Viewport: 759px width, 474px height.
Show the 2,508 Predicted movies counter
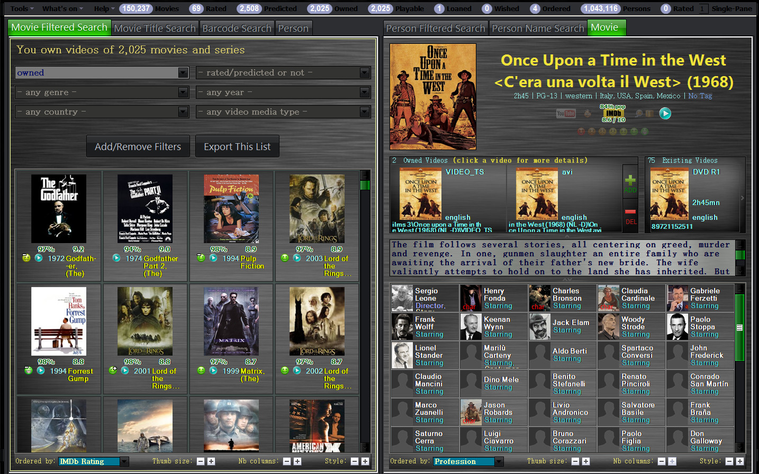click(x=267, y=8)
